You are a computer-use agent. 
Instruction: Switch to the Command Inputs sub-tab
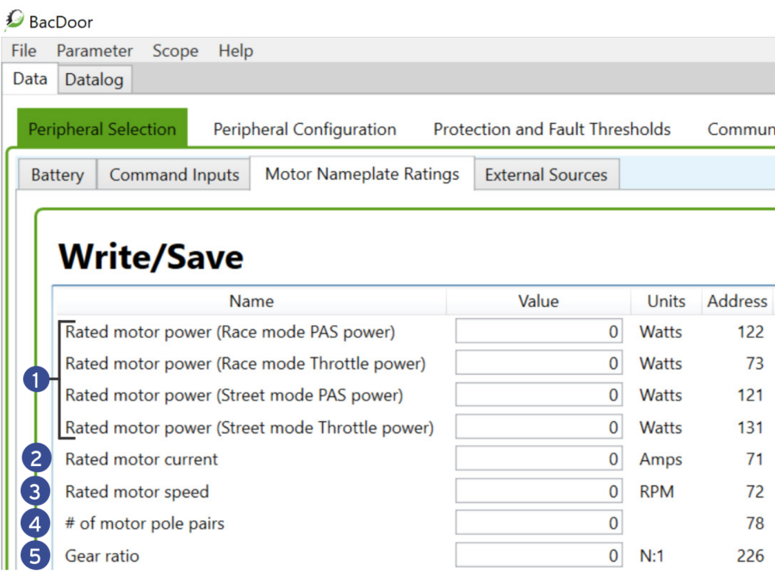[174, 175]
